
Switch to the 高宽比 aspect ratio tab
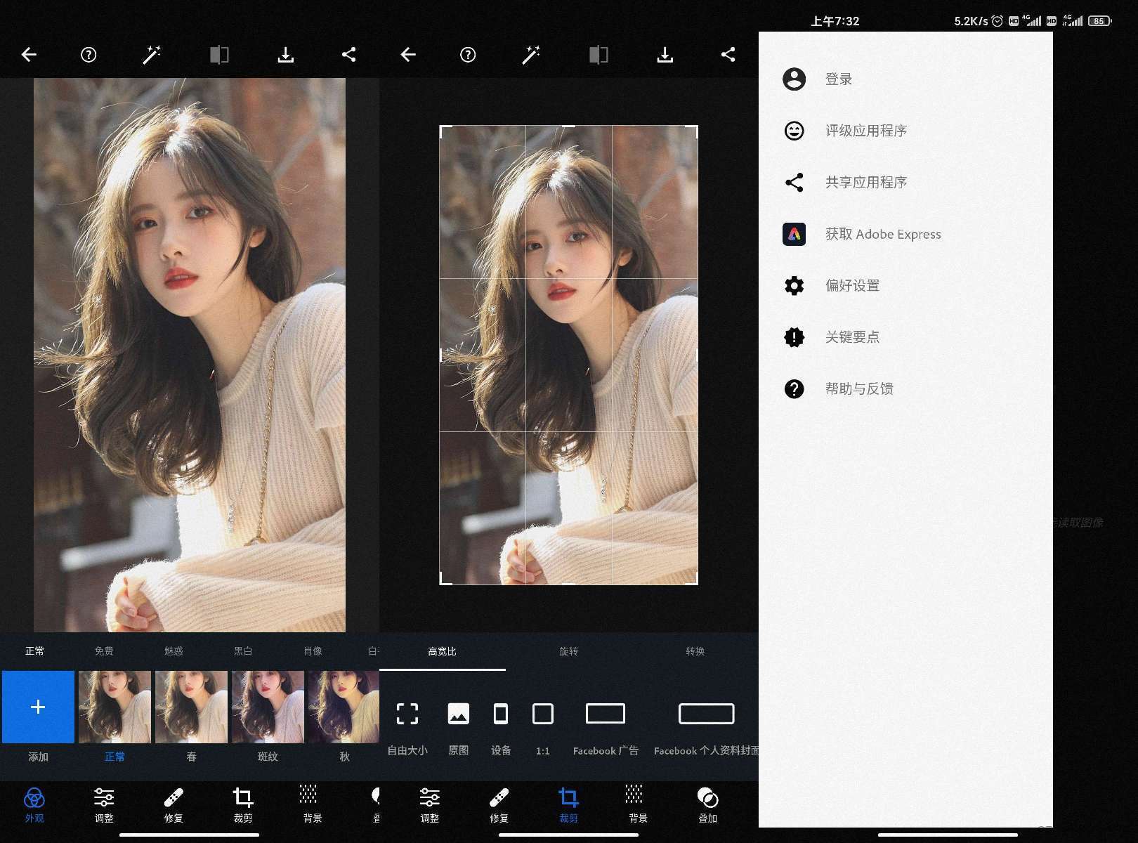(442, 651)
